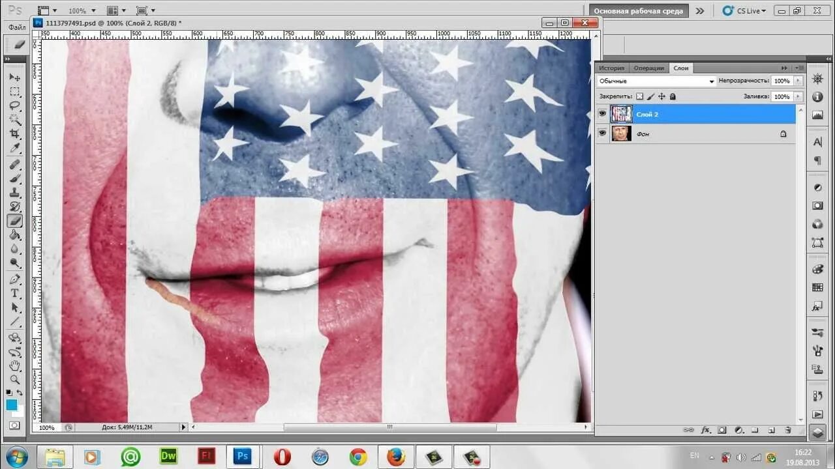Create a new layer
The width and height of the screenshot is (835, 469).
[771, 430]
